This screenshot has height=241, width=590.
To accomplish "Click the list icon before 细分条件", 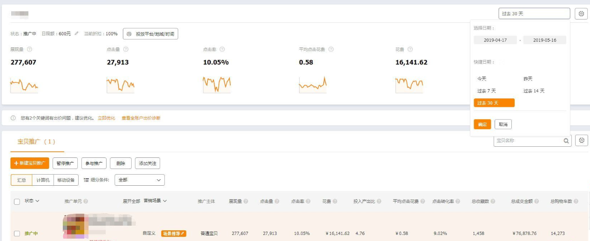I will [x=86, y=180].
